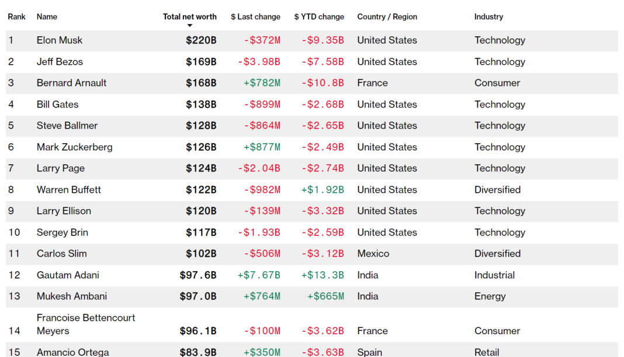Sort by Total net worth column header

point(189,17)
